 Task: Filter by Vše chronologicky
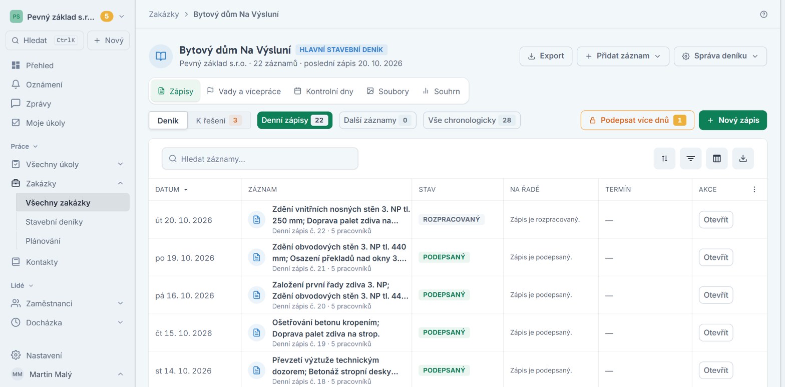(x=472, y=120)
